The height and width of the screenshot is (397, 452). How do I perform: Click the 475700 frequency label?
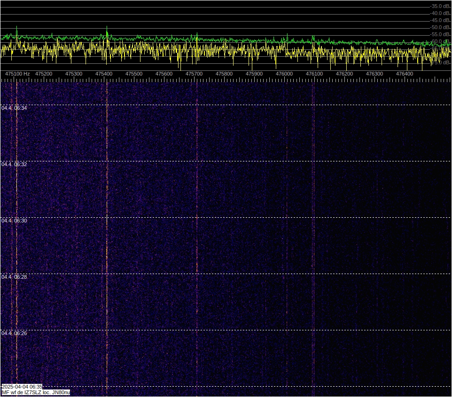click(194, 74)
